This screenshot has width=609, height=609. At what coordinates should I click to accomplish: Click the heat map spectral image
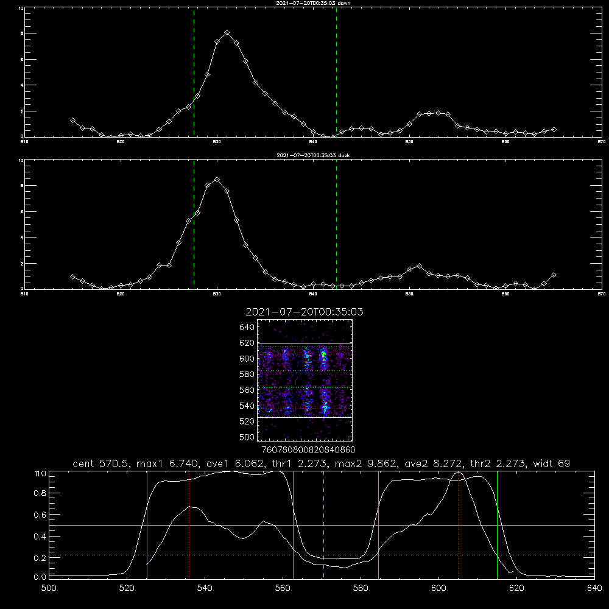click(304, 380)
